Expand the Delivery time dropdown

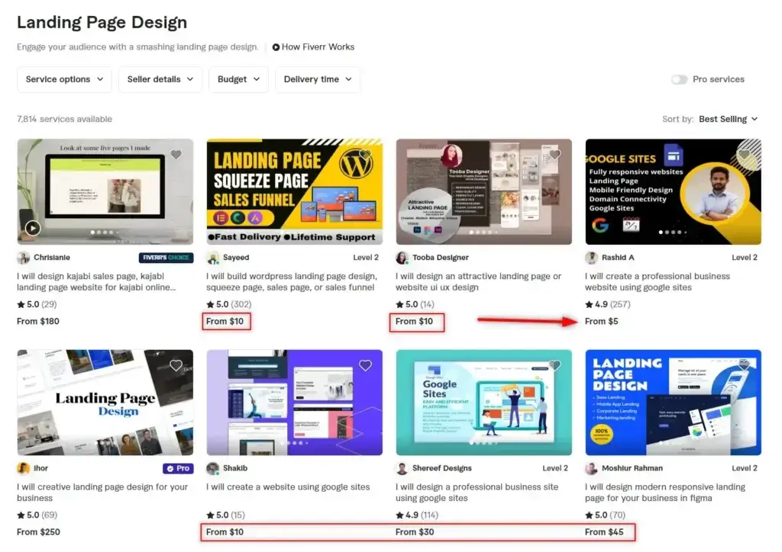(x=317, y=79)
